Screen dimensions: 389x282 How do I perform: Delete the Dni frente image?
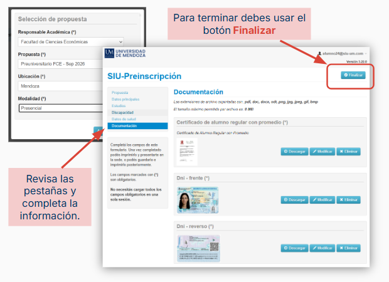[x=348, y=200]
